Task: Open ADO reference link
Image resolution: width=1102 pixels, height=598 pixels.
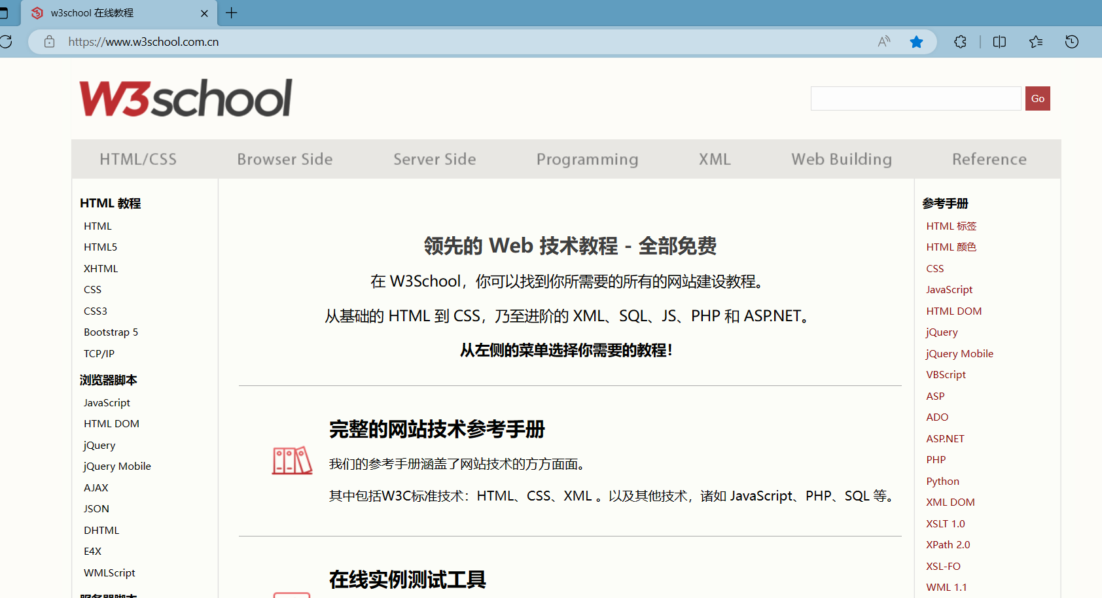Action: 937,417
